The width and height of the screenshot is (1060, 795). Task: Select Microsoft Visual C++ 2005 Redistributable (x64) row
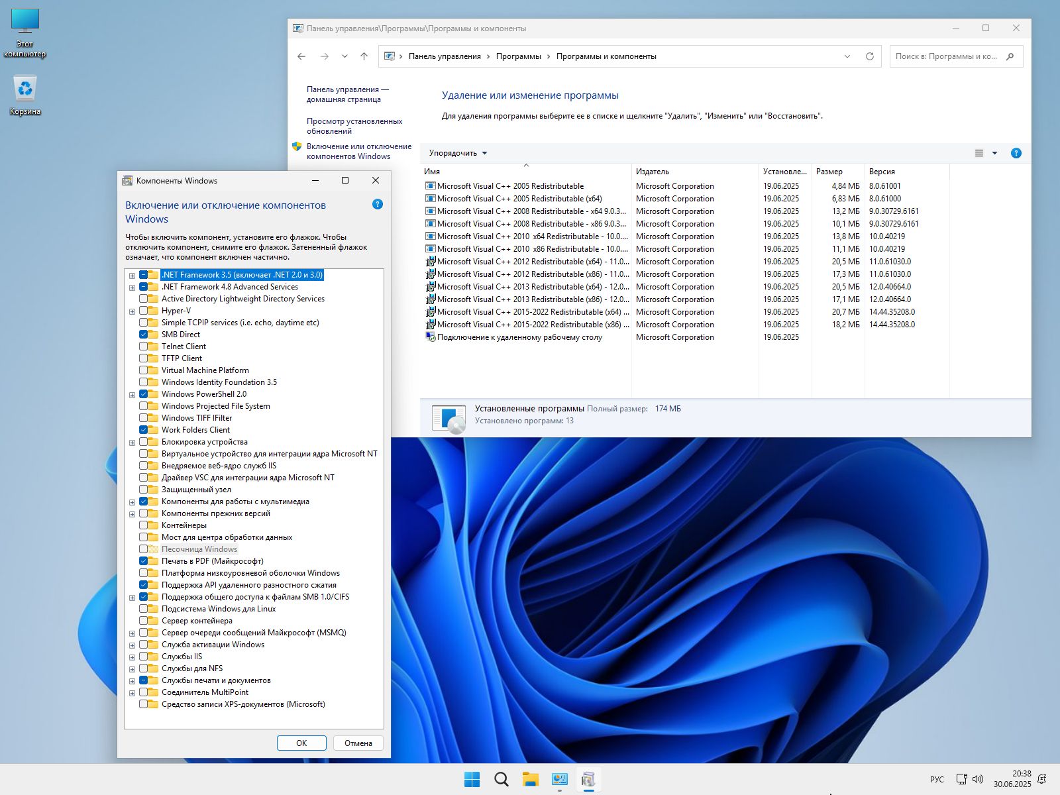click(x=686, y=199)
